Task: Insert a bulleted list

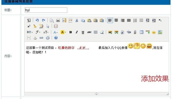Action: click(x=141, y=20)
